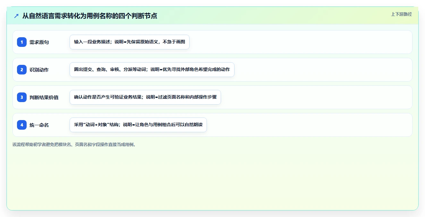Click the 判断结果价值 step label
Screen dimensions: 425x217
(x=44, y=97)
